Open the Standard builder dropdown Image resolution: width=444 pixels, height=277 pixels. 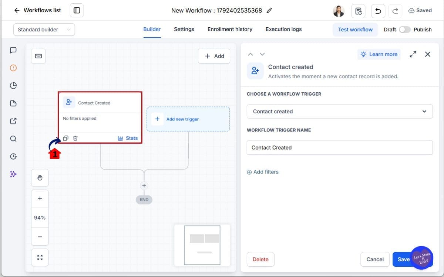44,30
